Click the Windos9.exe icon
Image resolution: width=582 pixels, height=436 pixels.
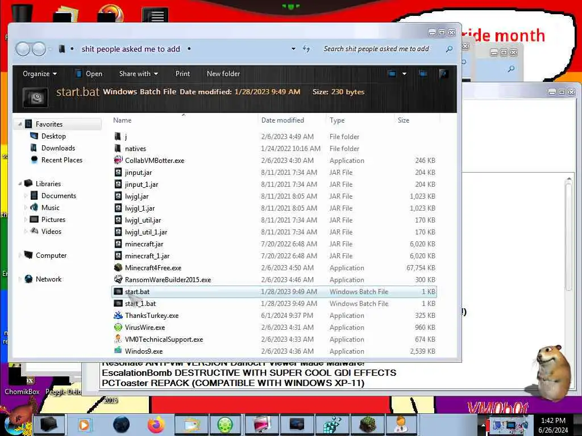pyautogui.click(x=118, y=351)
